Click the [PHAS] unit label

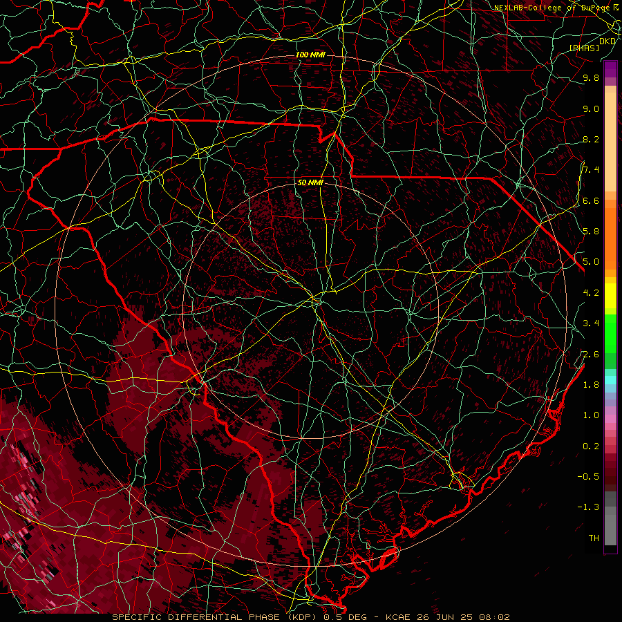point(584,48)
